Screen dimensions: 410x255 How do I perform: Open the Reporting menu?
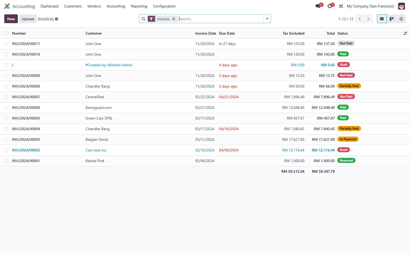point(139,6)
